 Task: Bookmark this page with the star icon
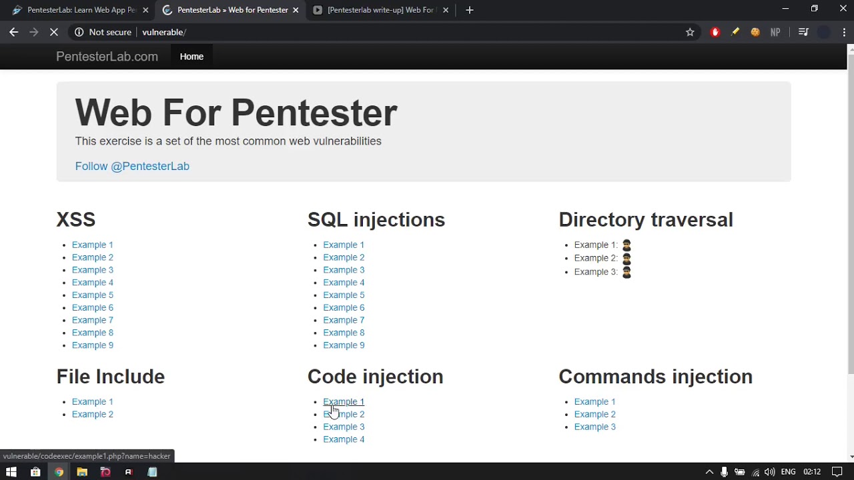690,32
